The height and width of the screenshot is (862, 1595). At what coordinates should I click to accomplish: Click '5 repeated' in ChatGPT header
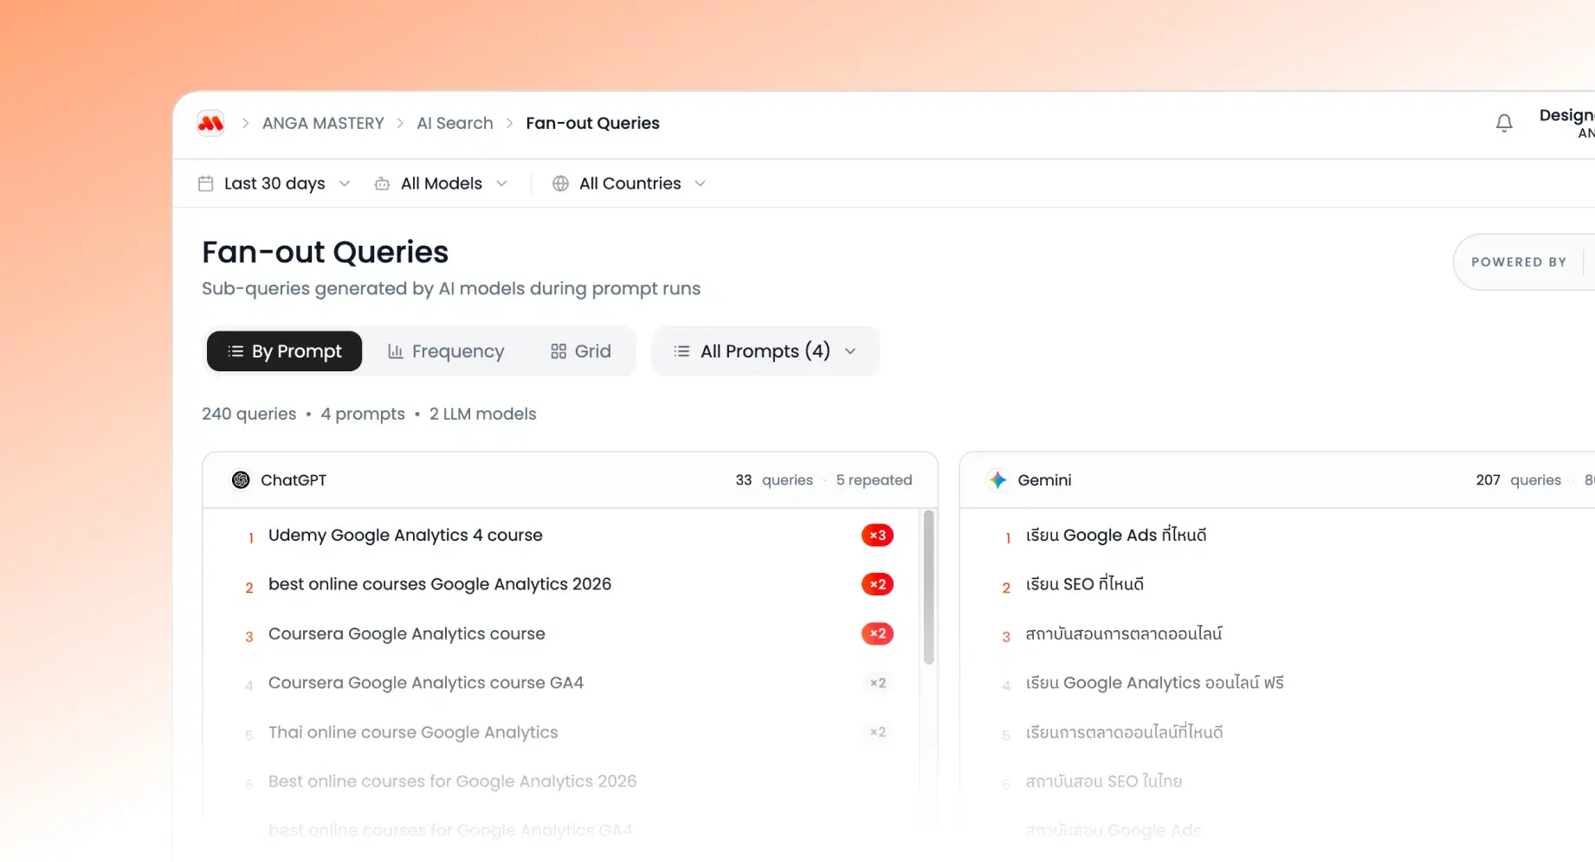tap(874, 479)
